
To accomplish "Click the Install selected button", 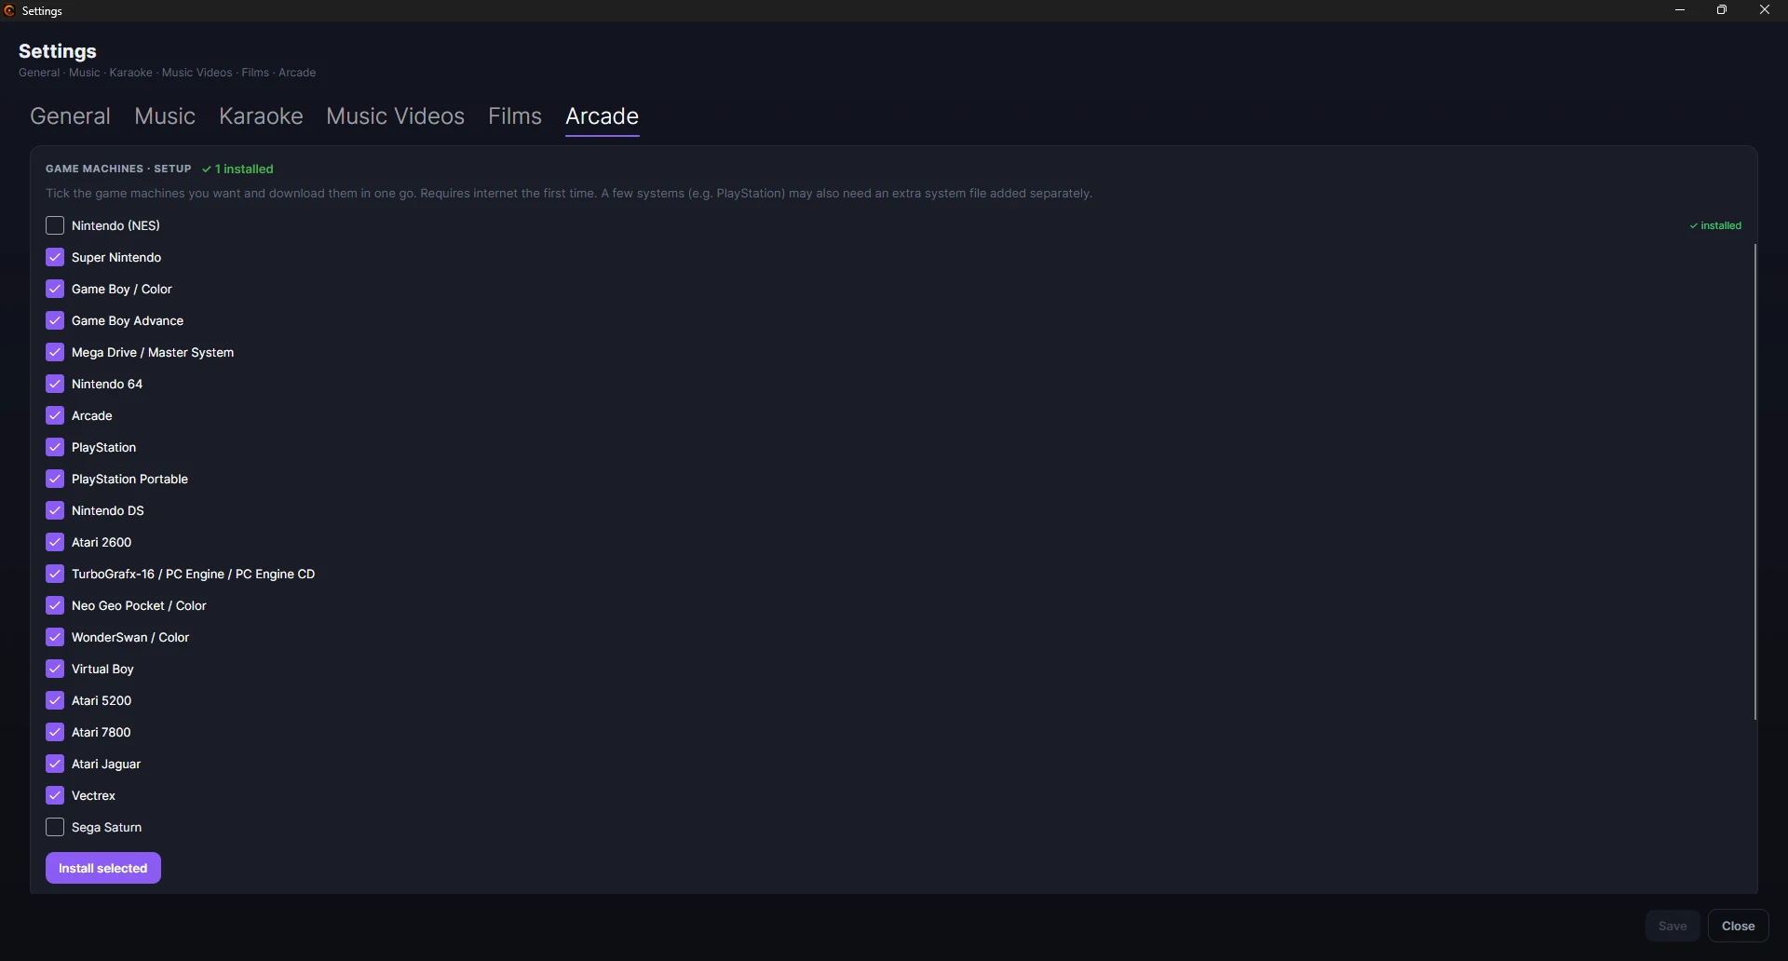I will coord(103,869).
